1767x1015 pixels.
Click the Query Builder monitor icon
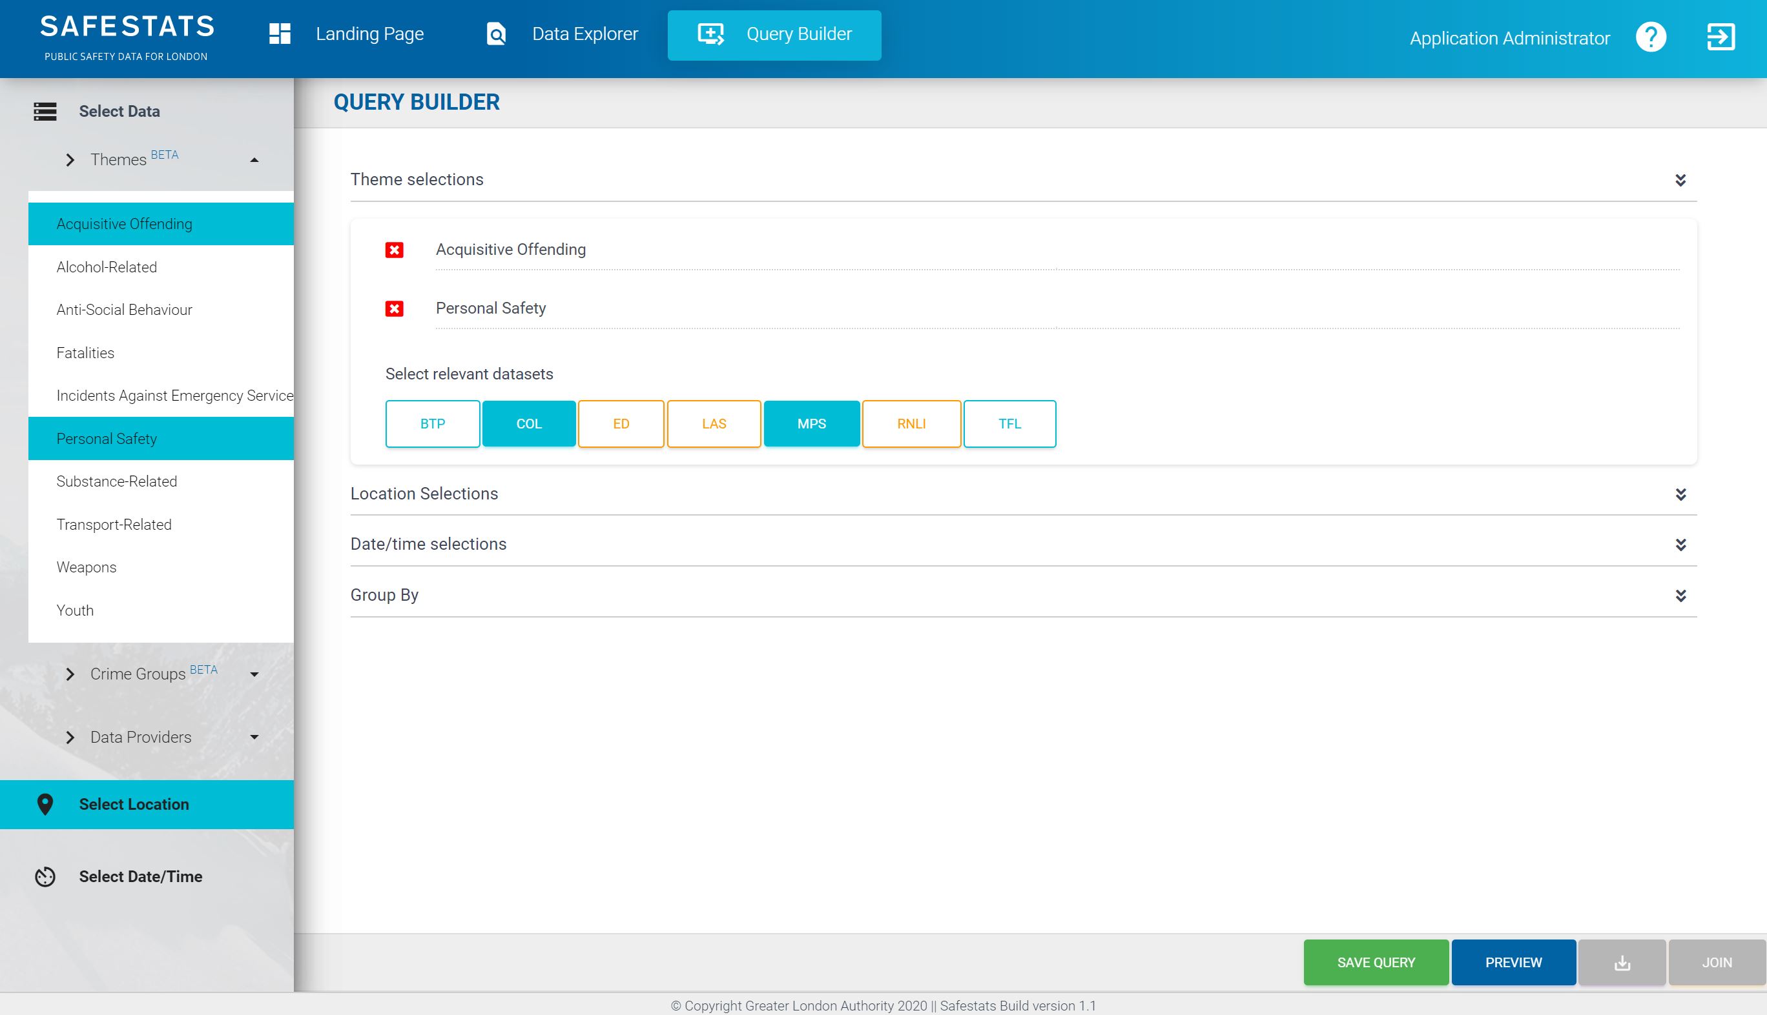point(711,34)
